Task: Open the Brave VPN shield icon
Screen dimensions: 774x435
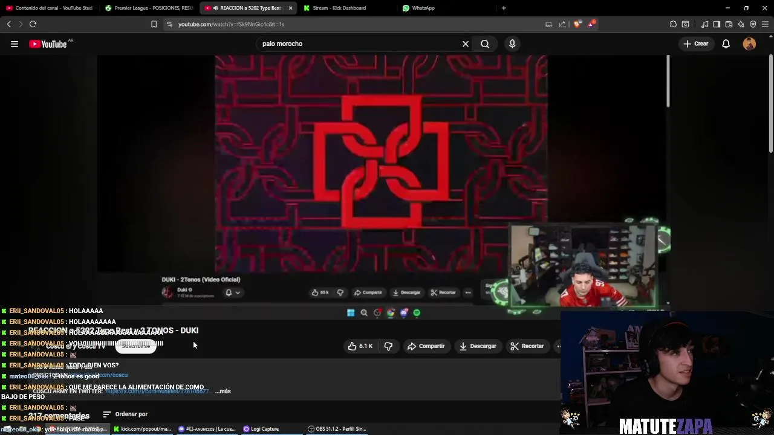Action: pyautogui.click(x=753, y=24)
